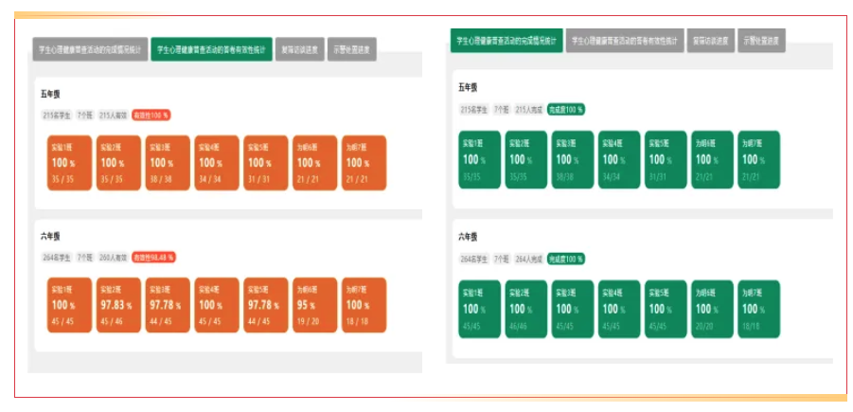Image resolution: width=853 pixels, height=412 pixels.
Task: Click the green 实验5班 card showing 31/31
Action: pyautogui.click(x=666, y=159)
